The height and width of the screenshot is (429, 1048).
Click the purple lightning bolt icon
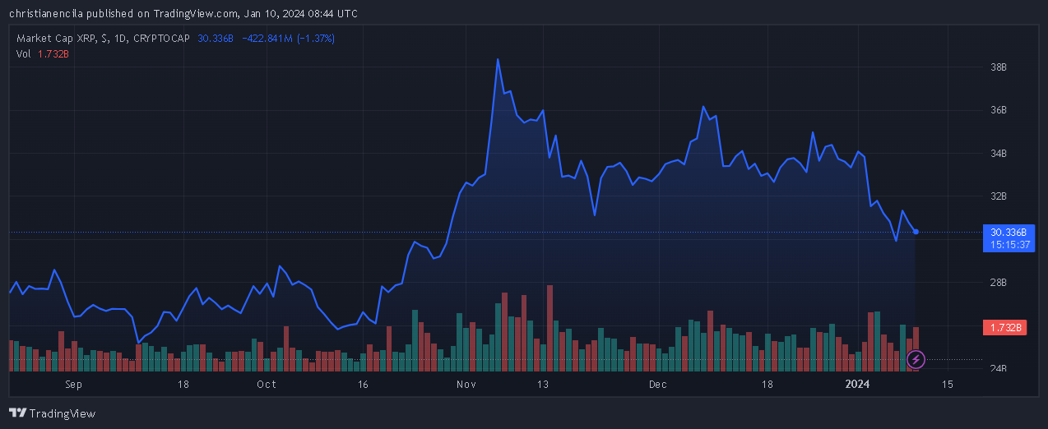click(x=916, y=359)
